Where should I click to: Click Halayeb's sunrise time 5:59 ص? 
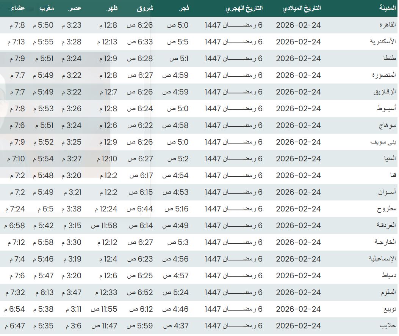pyautogui.click(x=140, y=325)
